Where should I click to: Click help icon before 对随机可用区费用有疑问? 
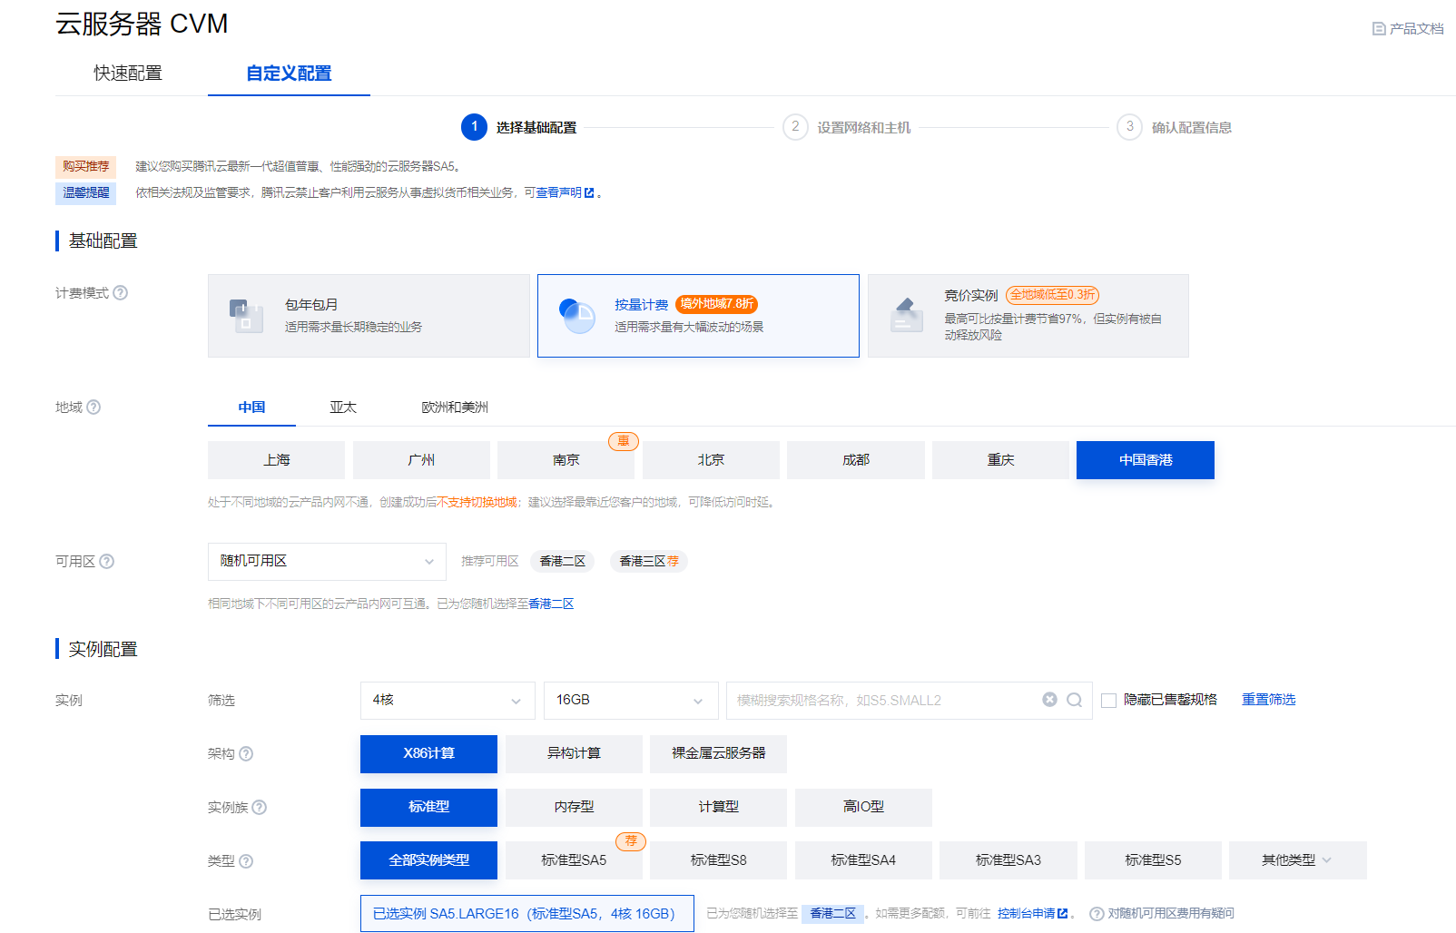click(1097, 914)
